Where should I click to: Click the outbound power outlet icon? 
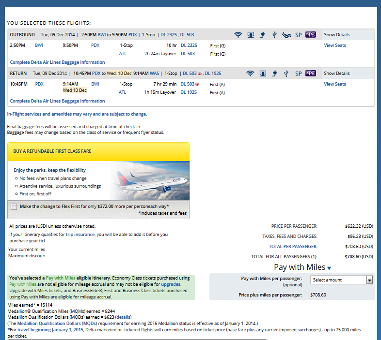tap(263, 35)
